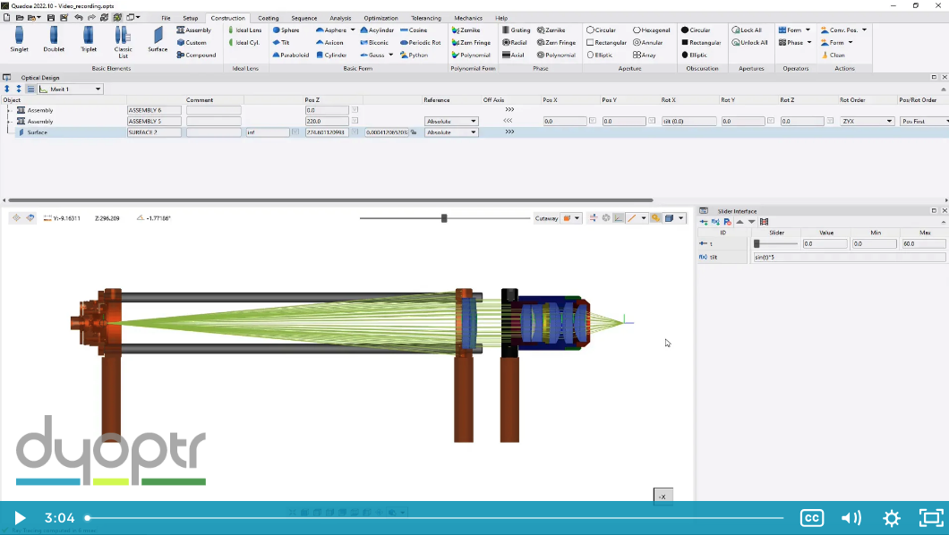Click the Lock All apertures icon
949x535 pixels.
pyautogui.click(x=747, y=30)
